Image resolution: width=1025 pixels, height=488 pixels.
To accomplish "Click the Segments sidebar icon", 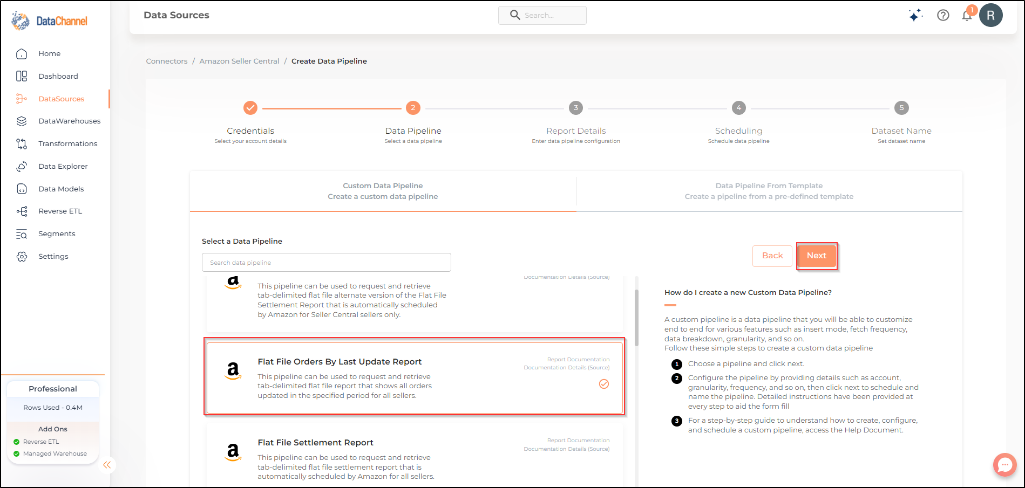I will [x=22, y=234].
